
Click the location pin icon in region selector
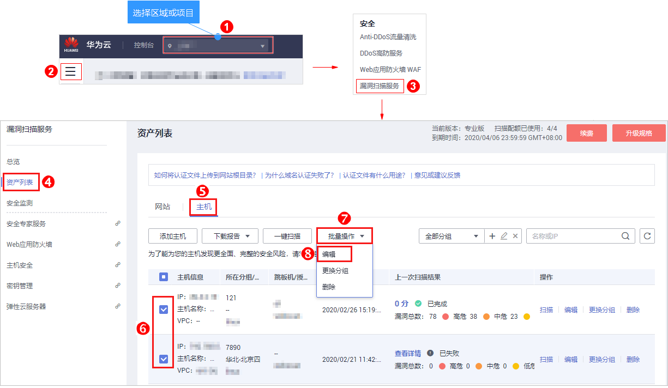point(170,46)
